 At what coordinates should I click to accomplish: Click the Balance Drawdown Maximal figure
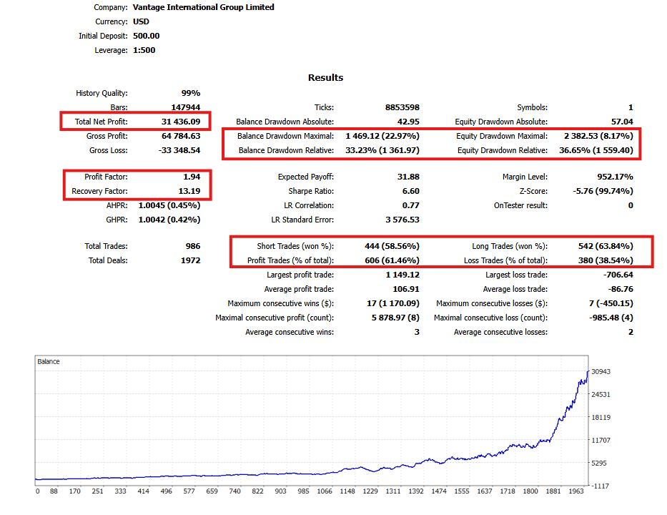point(382,136)
